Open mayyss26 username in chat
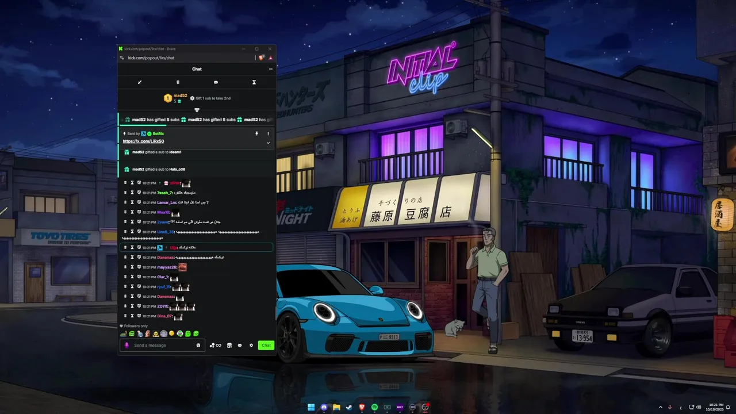The width and height of the screenshot is (736, 414). [x=167, y=267]
